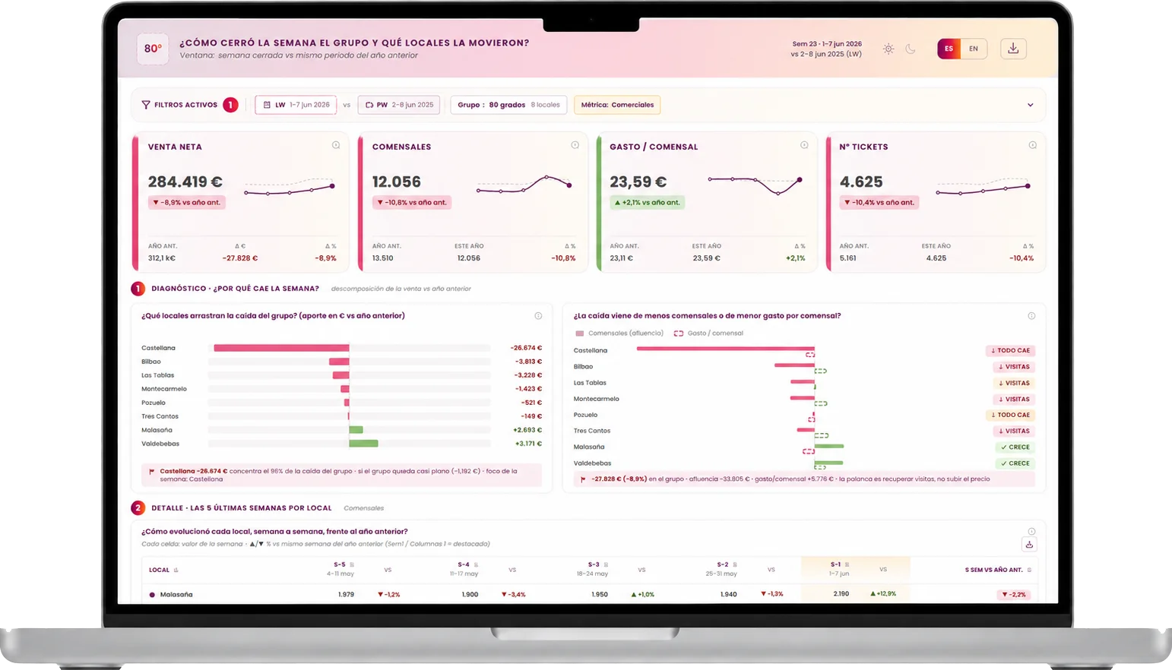Toggle Comensales (afluencia) legend item
Viewport: 1172px width, 670px height.
tap(619, 333)
